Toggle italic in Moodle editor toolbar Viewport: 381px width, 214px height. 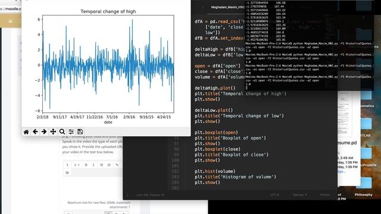click(93, 165)
